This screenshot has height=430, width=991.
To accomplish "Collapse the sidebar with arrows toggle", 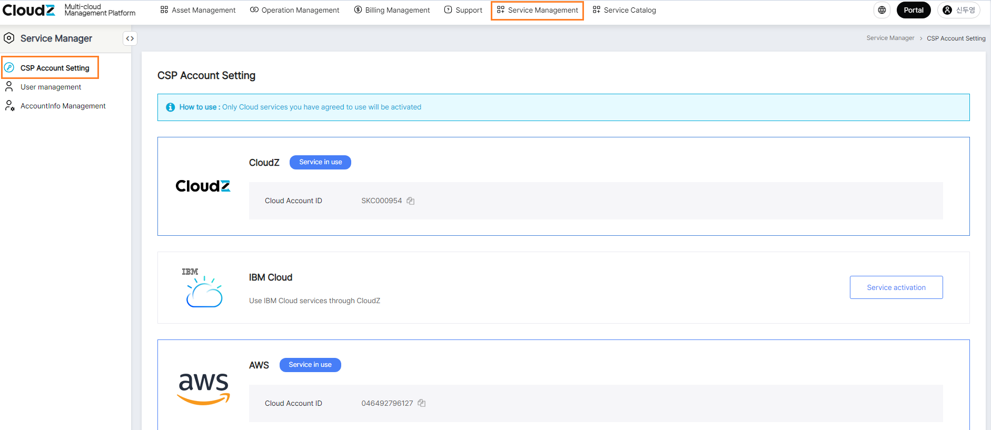I will [130, 38].
